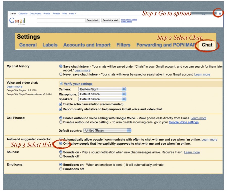This screenshot has height=191, width=227.
Task: Choose Sounds off radio button
Action: tap(61, 156)
